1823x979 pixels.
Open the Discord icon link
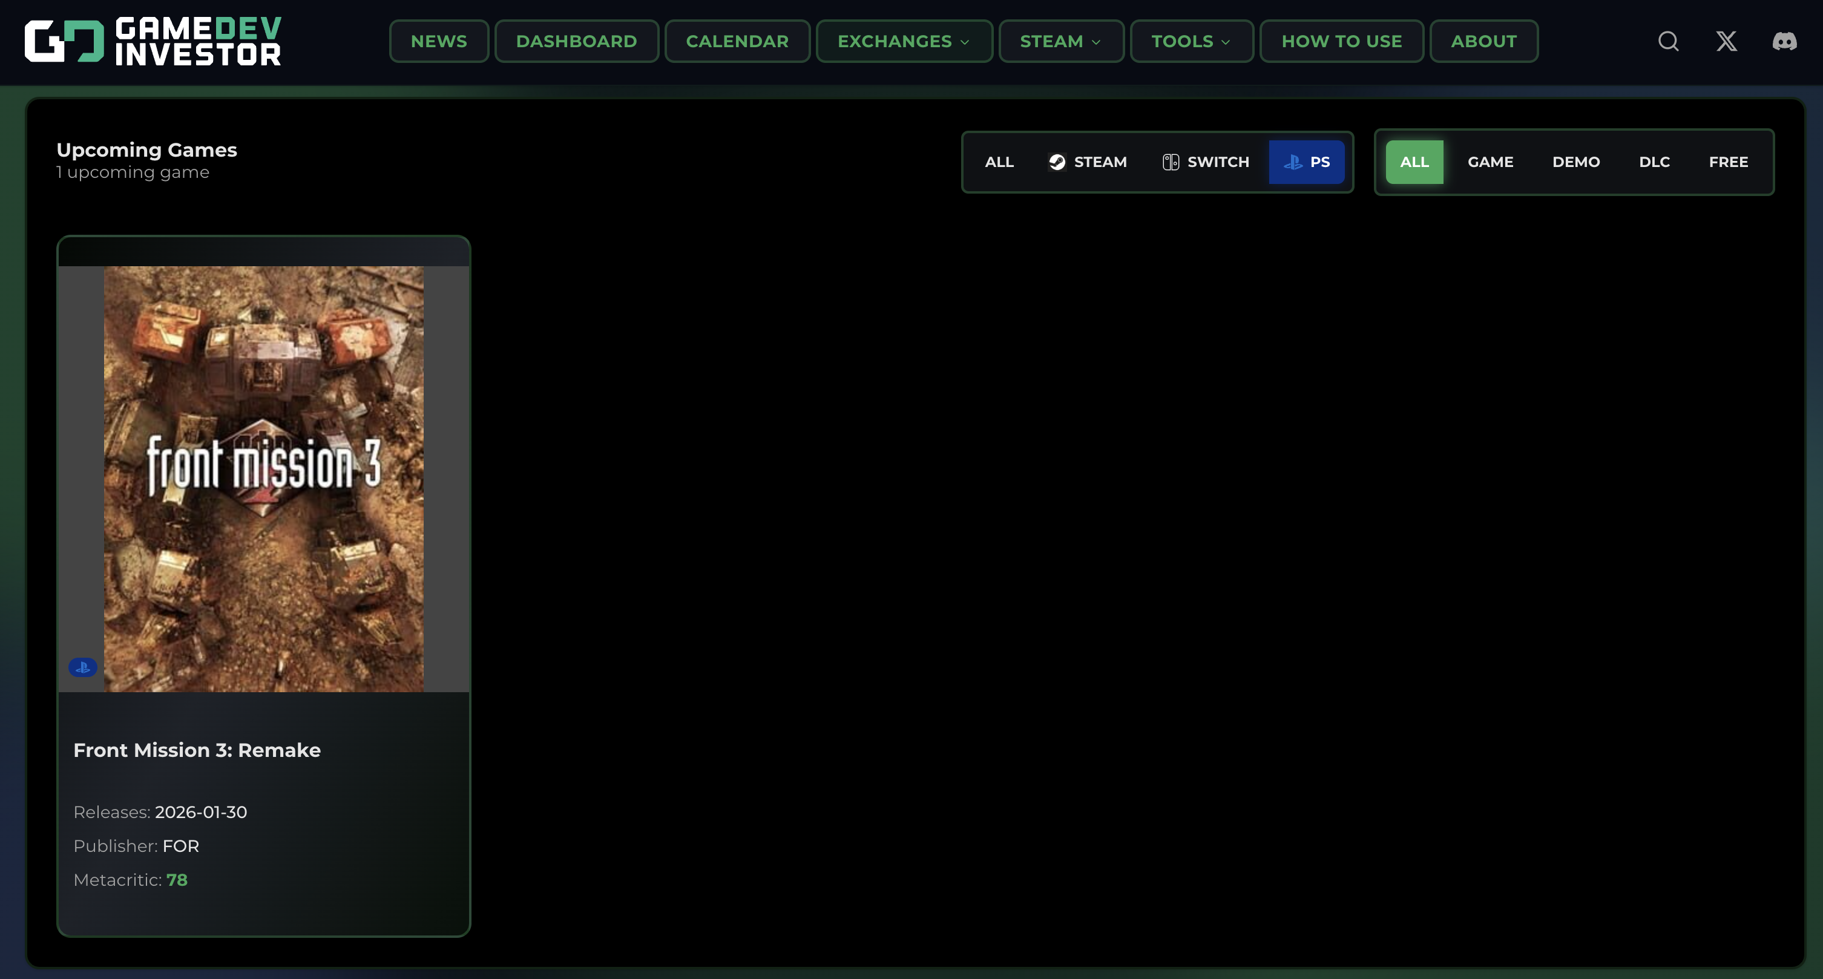[1784, 41]
